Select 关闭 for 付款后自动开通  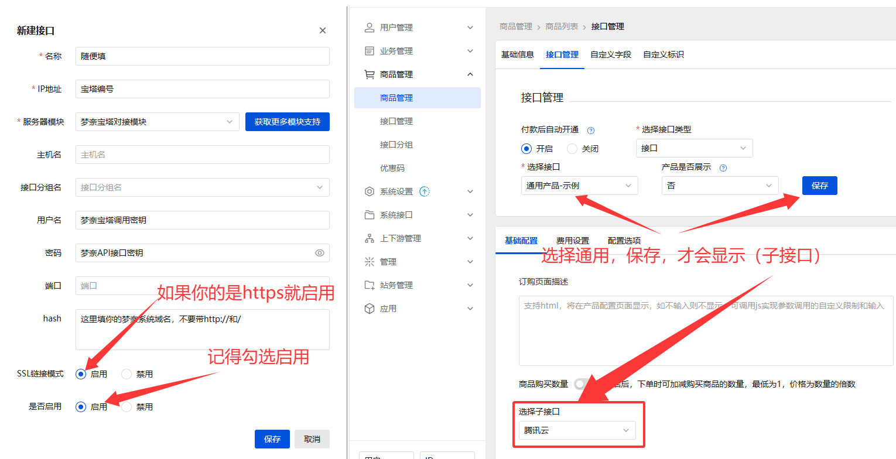tap(572, 148)
